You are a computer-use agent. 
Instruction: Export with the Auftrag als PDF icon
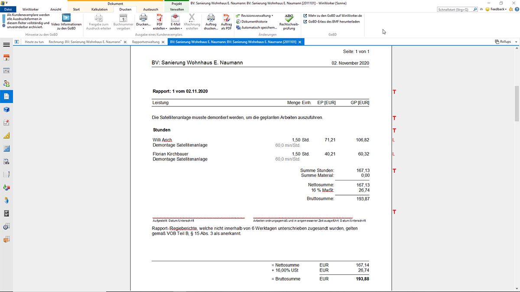coord(226,22)
